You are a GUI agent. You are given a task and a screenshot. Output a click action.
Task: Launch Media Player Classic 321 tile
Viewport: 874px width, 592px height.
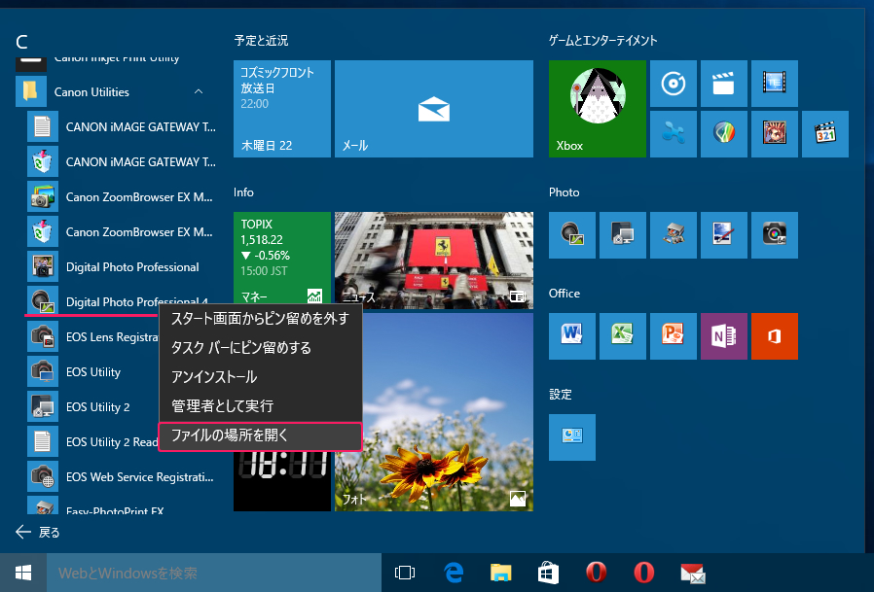pos(825,134)
